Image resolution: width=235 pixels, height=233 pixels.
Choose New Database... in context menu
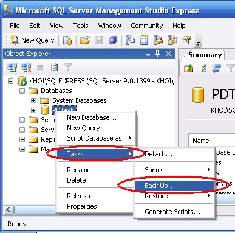click(95, 117)
